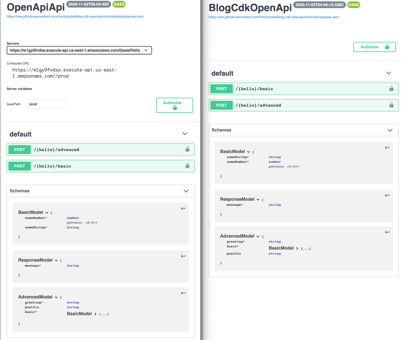Click the 'Servers' label

pos(13,43)
